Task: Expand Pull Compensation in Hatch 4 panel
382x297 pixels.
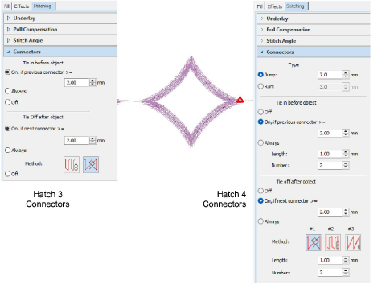Action: (314, 30)
